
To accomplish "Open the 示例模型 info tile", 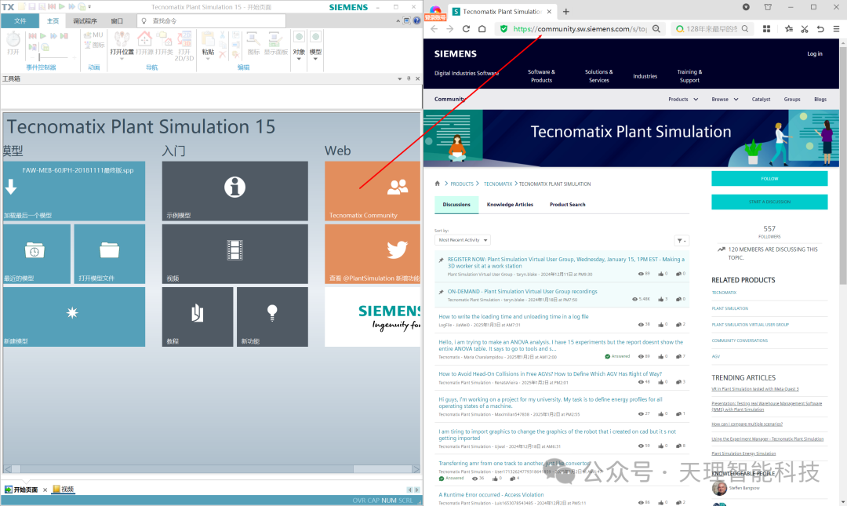I will [235, 191].
